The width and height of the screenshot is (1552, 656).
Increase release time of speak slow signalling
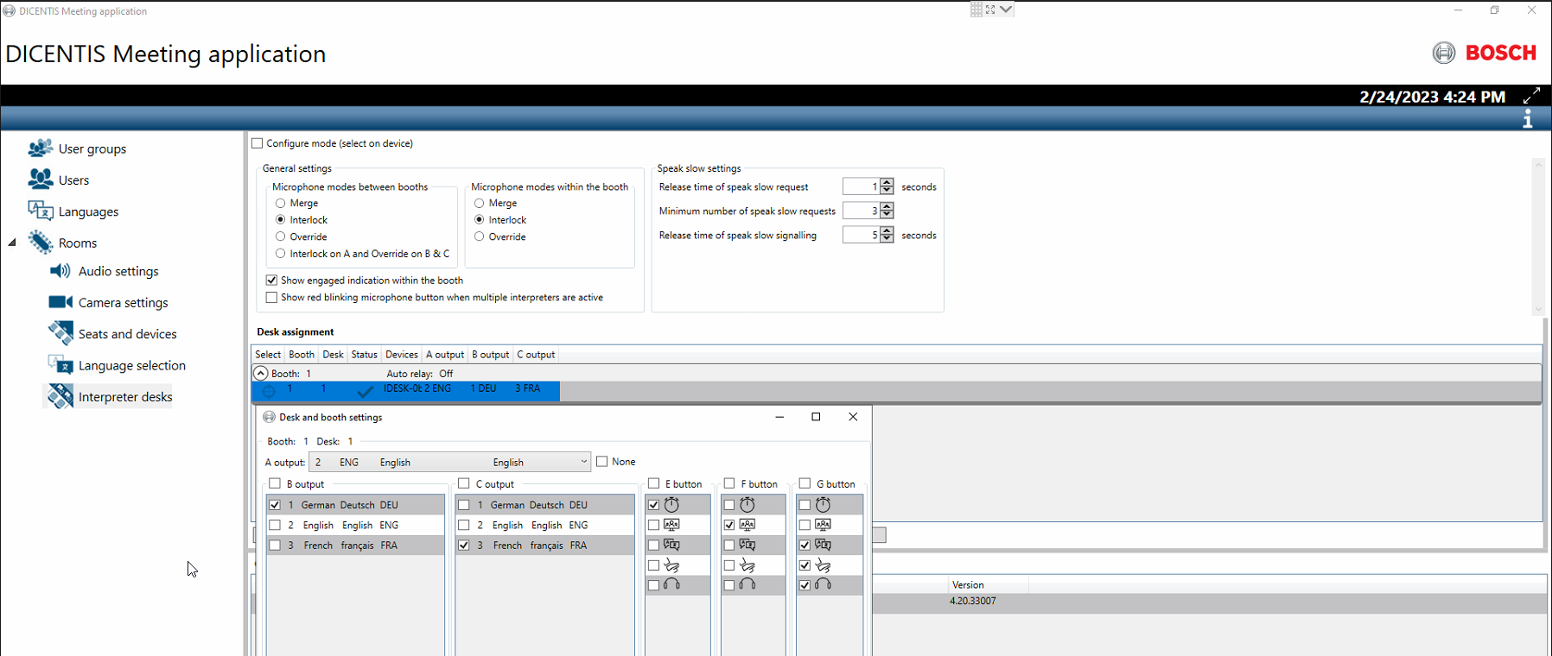887,231
